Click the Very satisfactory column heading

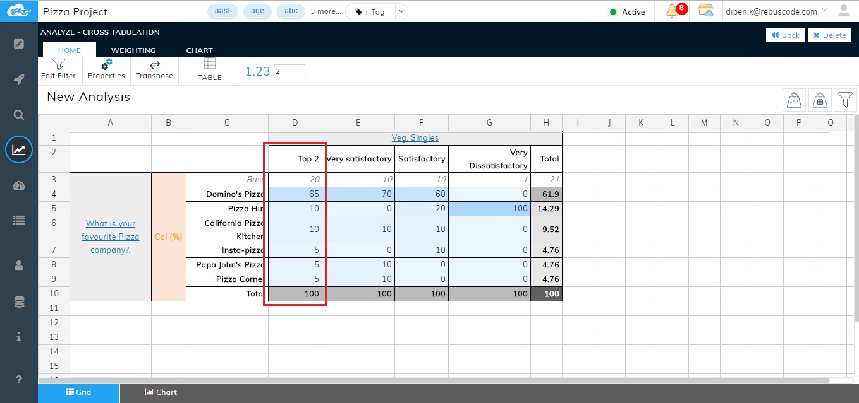point(358,159)
